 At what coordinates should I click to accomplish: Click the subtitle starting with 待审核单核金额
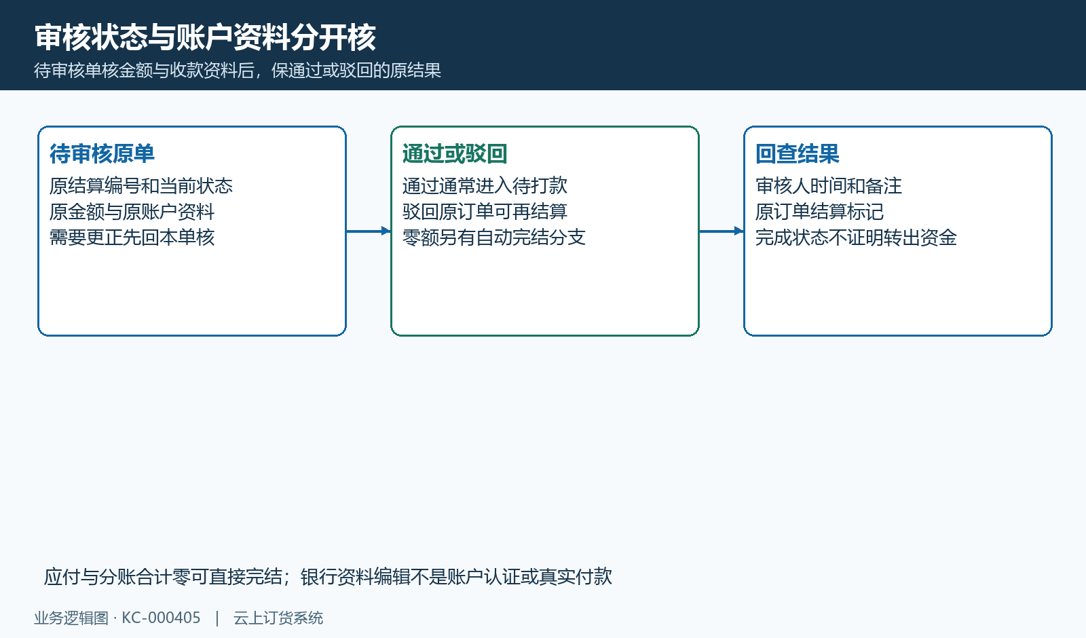coord(238,71)
